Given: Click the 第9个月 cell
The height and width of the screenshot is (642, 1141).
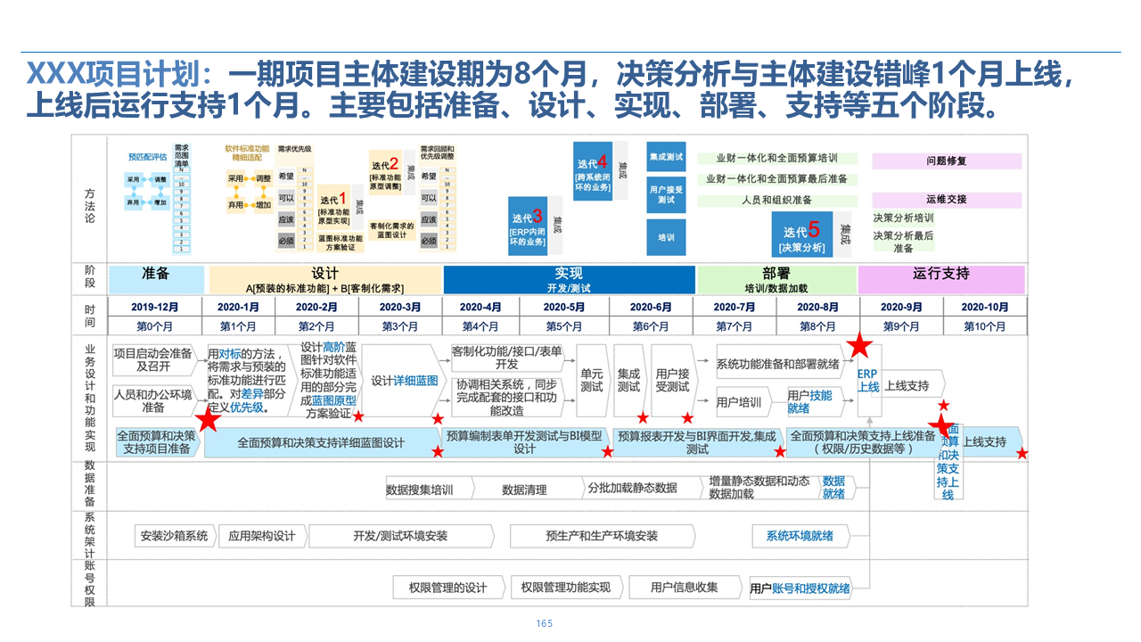Looking at the screenshot, I should (901, 326).
